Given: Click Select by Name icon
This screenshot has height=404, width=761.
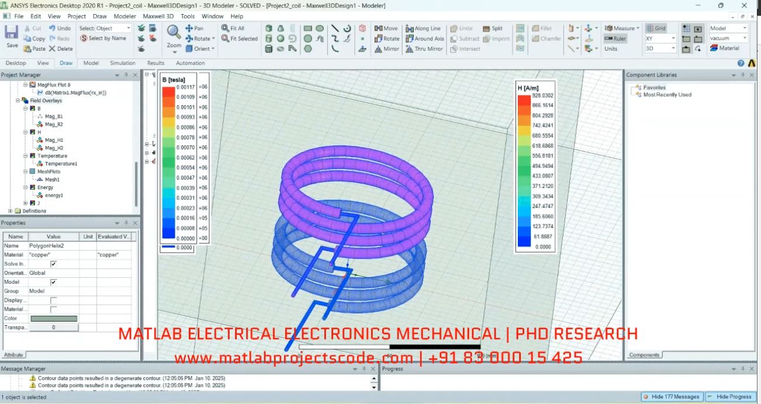Looking at the screenshot, I should click(x=84, y=39).
